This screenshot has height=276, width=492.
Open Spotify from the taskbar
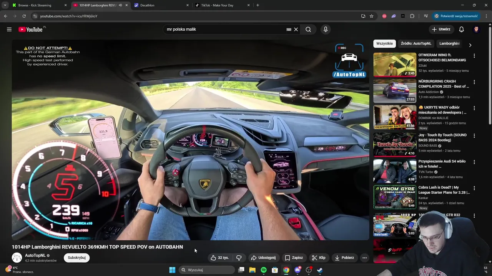click(x=263, y=270)
